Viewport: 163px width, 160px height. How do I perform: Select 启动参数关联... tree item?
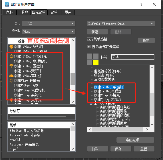click(x=106, y=79)
